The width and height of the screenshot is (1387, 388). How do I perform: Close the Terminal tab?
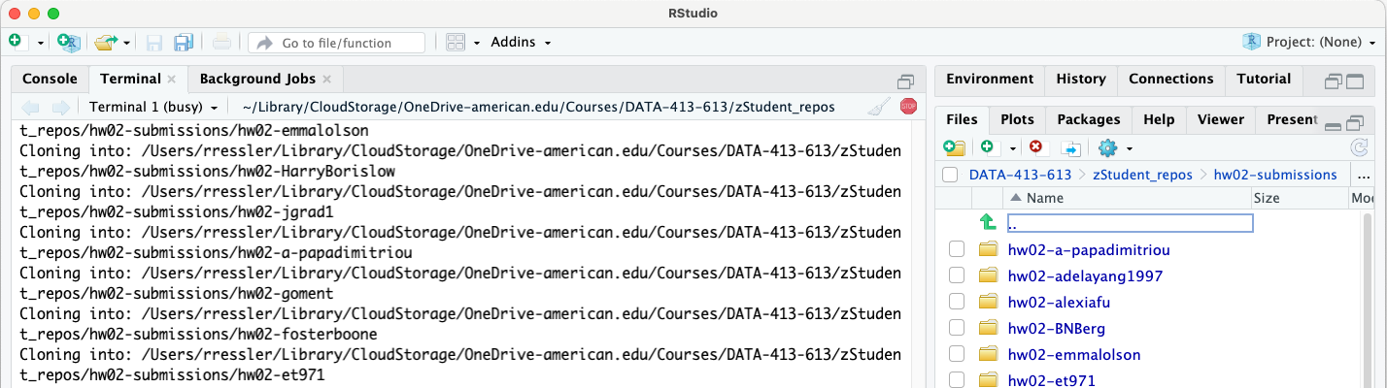click(172, 80)
